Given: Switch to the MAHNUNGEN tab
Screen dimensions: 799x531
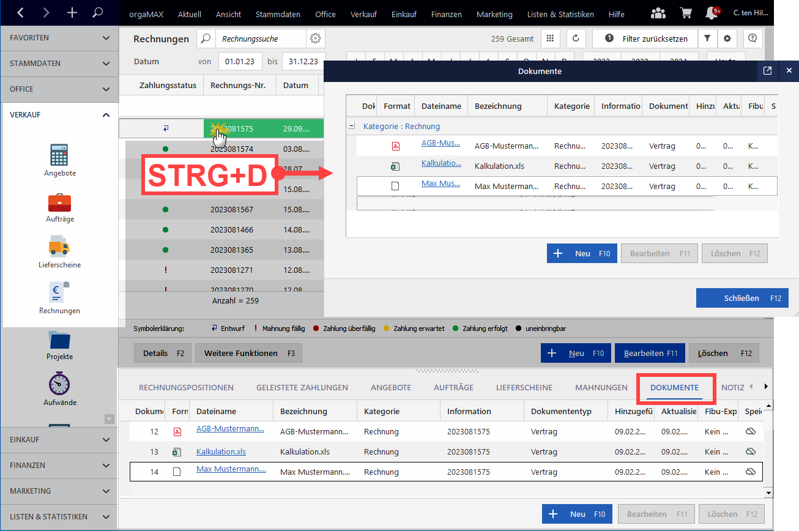Looking at the screenshot, I should [x=601, y=387].
